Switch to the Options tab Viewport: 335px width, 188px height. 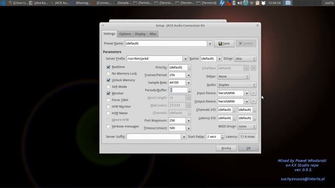(x=125, y=34)
